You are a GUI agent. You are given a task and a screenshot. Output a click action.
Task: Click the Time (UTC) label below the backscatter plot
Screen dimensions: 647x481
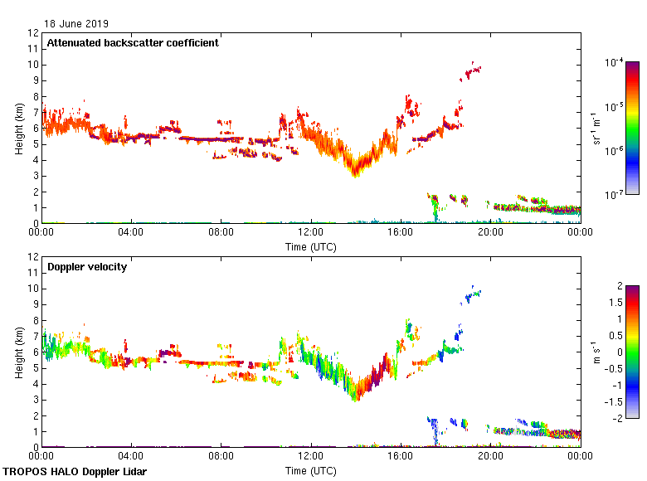(x=311, y=246)
